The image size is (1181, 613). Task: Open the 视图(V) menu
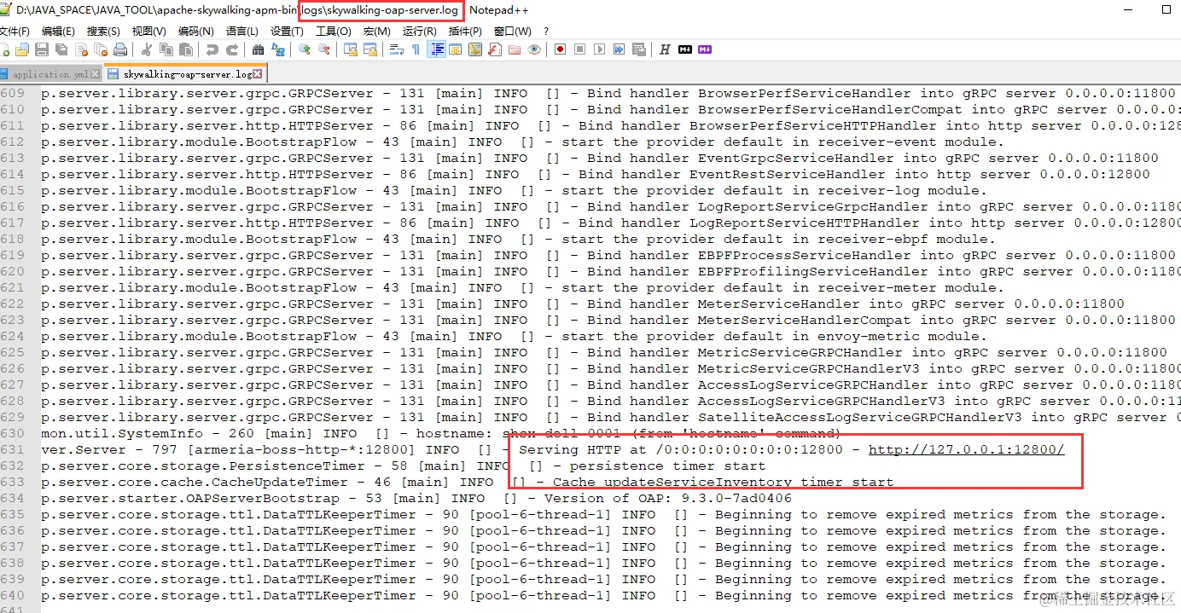(148, 32)
